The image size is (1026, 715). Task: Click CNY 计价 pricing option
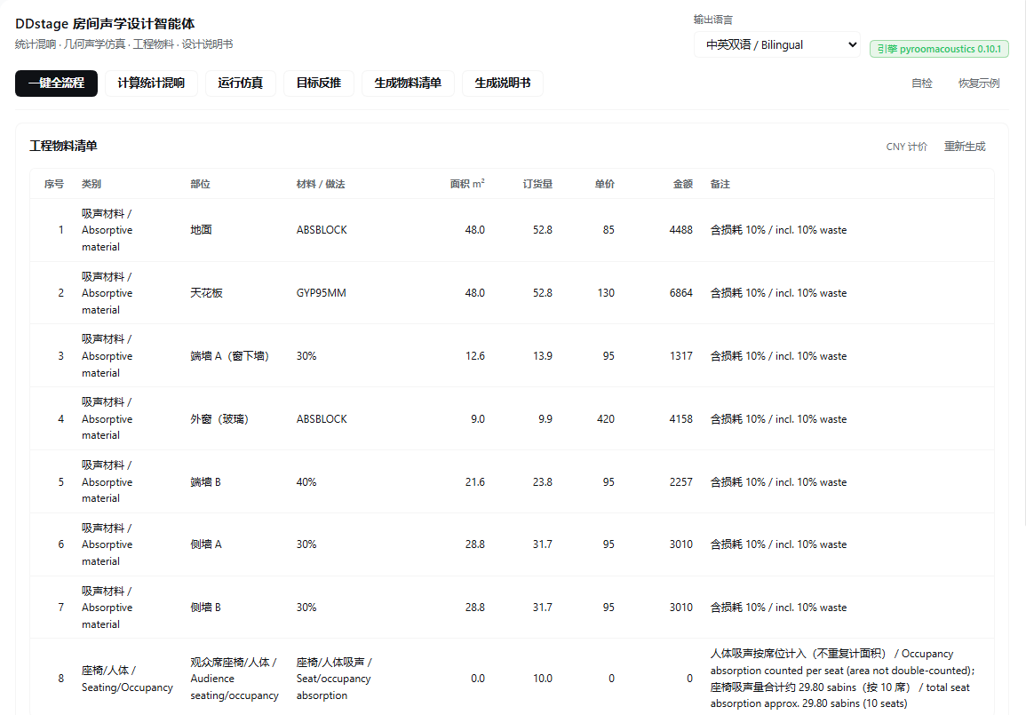coord(907,147)
